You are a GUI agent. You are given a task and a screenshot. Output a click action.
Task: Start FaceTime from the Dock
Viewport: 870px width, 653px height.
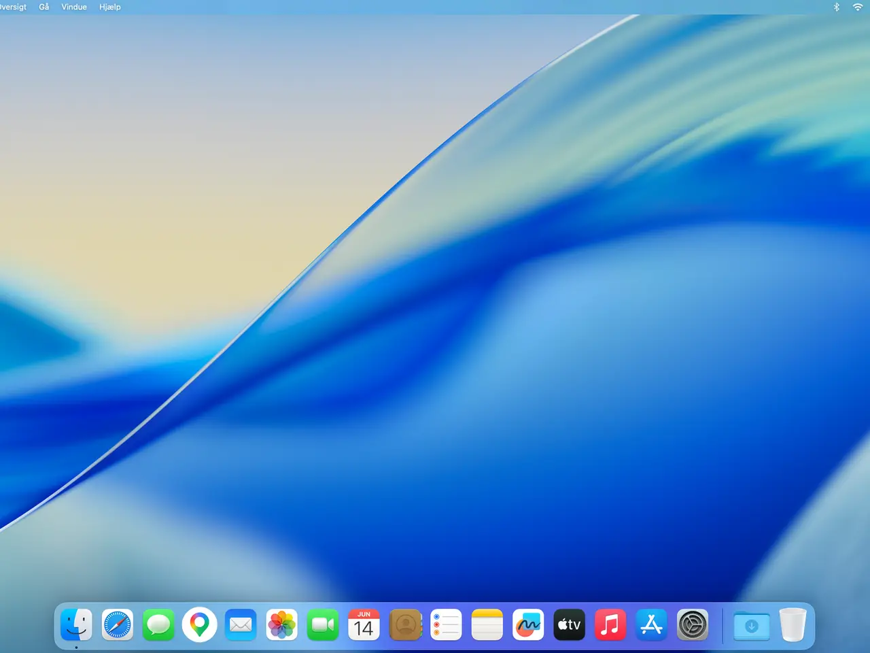(x=323, y=624)
